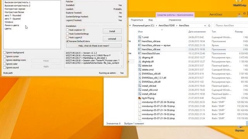Click the dbgeng.dll file icon
Viewport: 248px width, 139px height.
click(139, 58)
